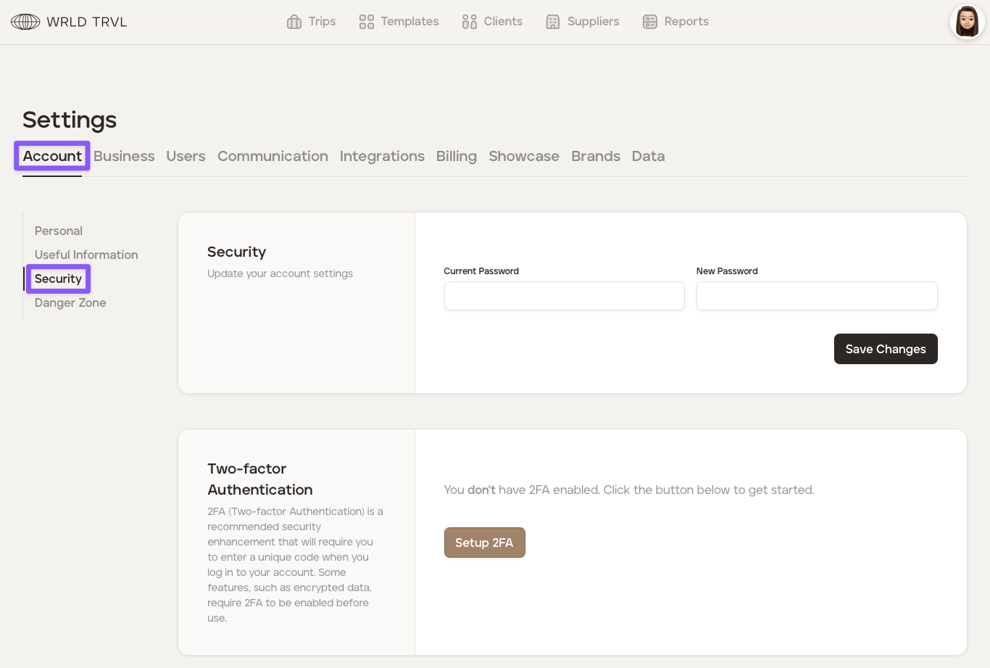Click the Templates grid icon
Viewport: 990px width, 668px height.
367,22
